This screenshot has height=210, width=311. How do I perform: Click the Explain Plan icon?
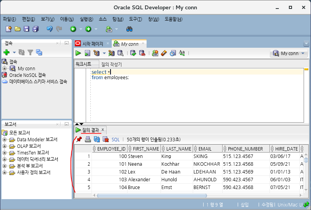click(x=97, y=53)
